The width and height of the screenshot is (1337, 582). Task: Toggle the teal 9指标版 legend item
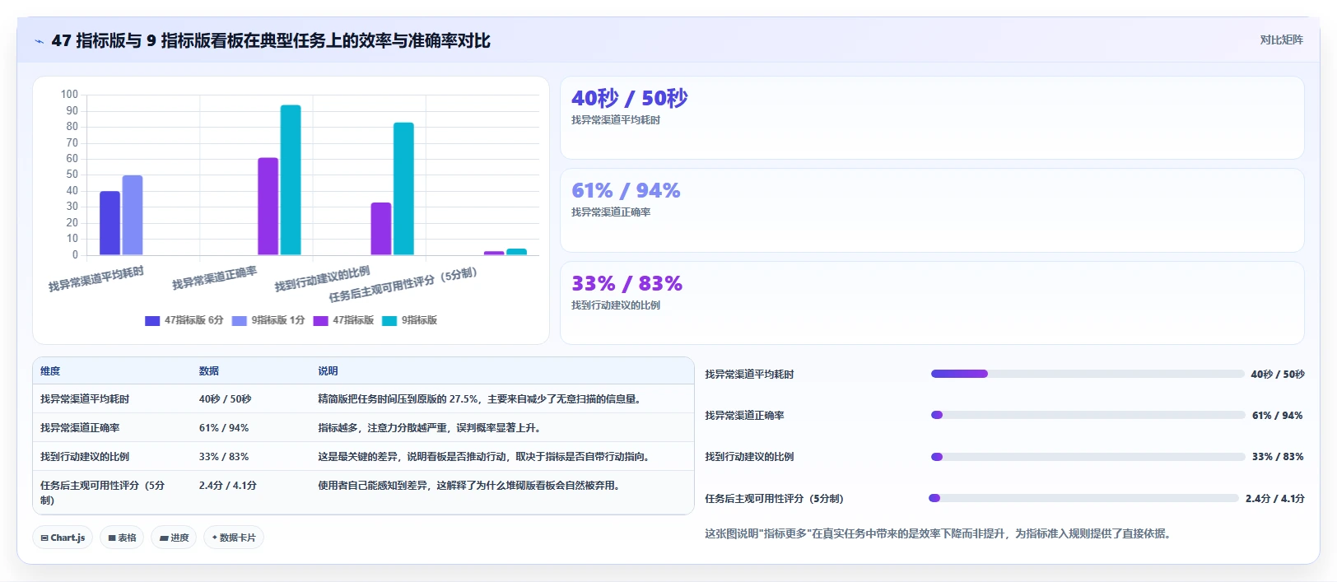(x=410, y=320)
